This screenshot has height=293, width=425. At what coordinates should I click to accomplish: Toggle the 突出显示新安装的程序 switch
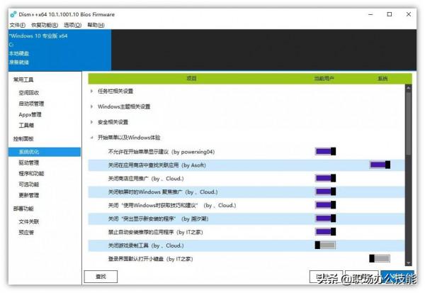coord(326,219)
